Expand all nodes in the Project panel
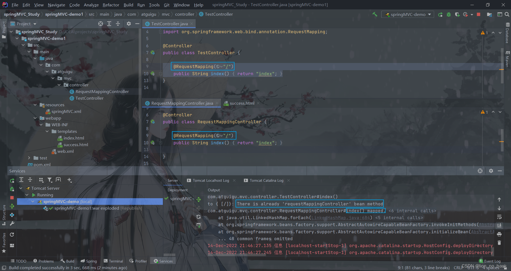 tap(109, 24)
